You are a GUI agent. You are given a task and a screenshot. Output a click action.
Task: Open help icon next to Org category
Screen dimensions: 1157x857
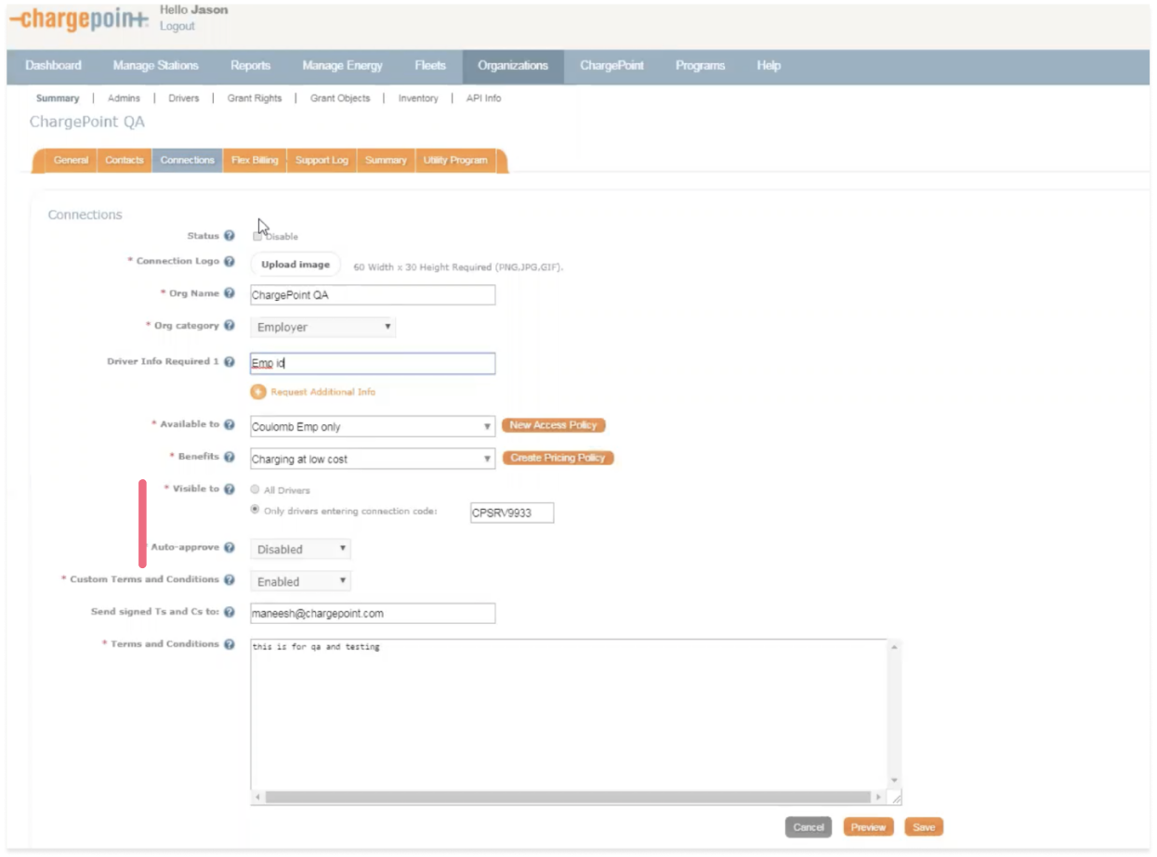[x=230, y=326]
